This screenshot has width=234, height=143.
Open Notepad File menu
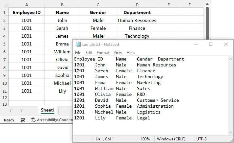pos(78,53)
